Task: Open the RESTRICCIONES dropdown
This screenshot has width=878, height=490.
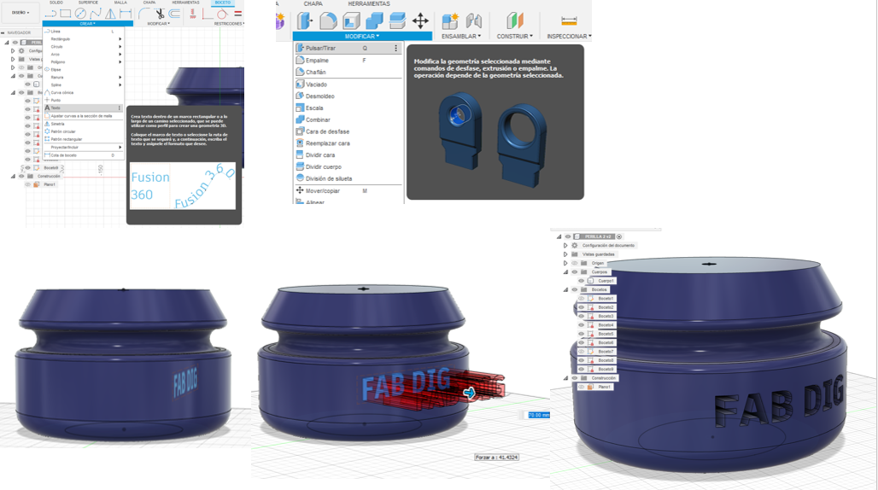Action: pos(228,24)
